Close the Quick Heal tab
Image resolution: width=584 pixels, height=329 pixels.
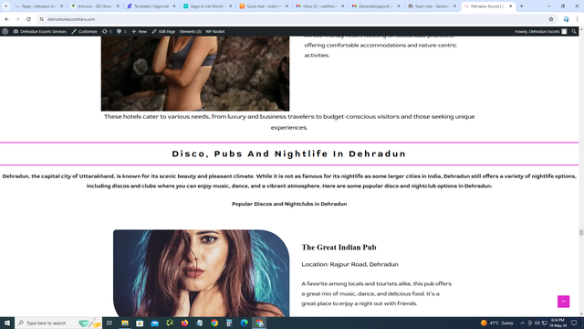click(x=287, y=6)
